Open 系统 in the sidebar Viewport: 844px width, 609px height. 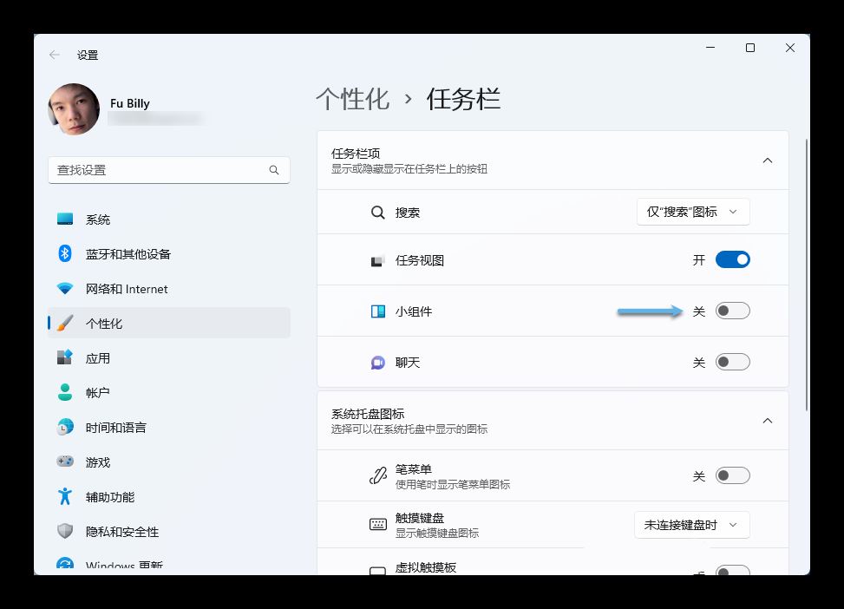[x=97, y=219]
